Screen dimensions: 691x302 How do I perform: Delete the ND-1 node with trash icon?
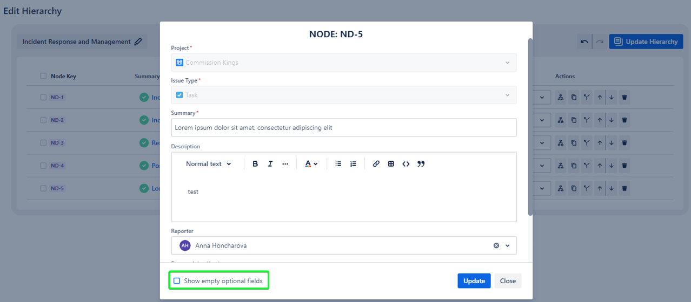[624, 98]
